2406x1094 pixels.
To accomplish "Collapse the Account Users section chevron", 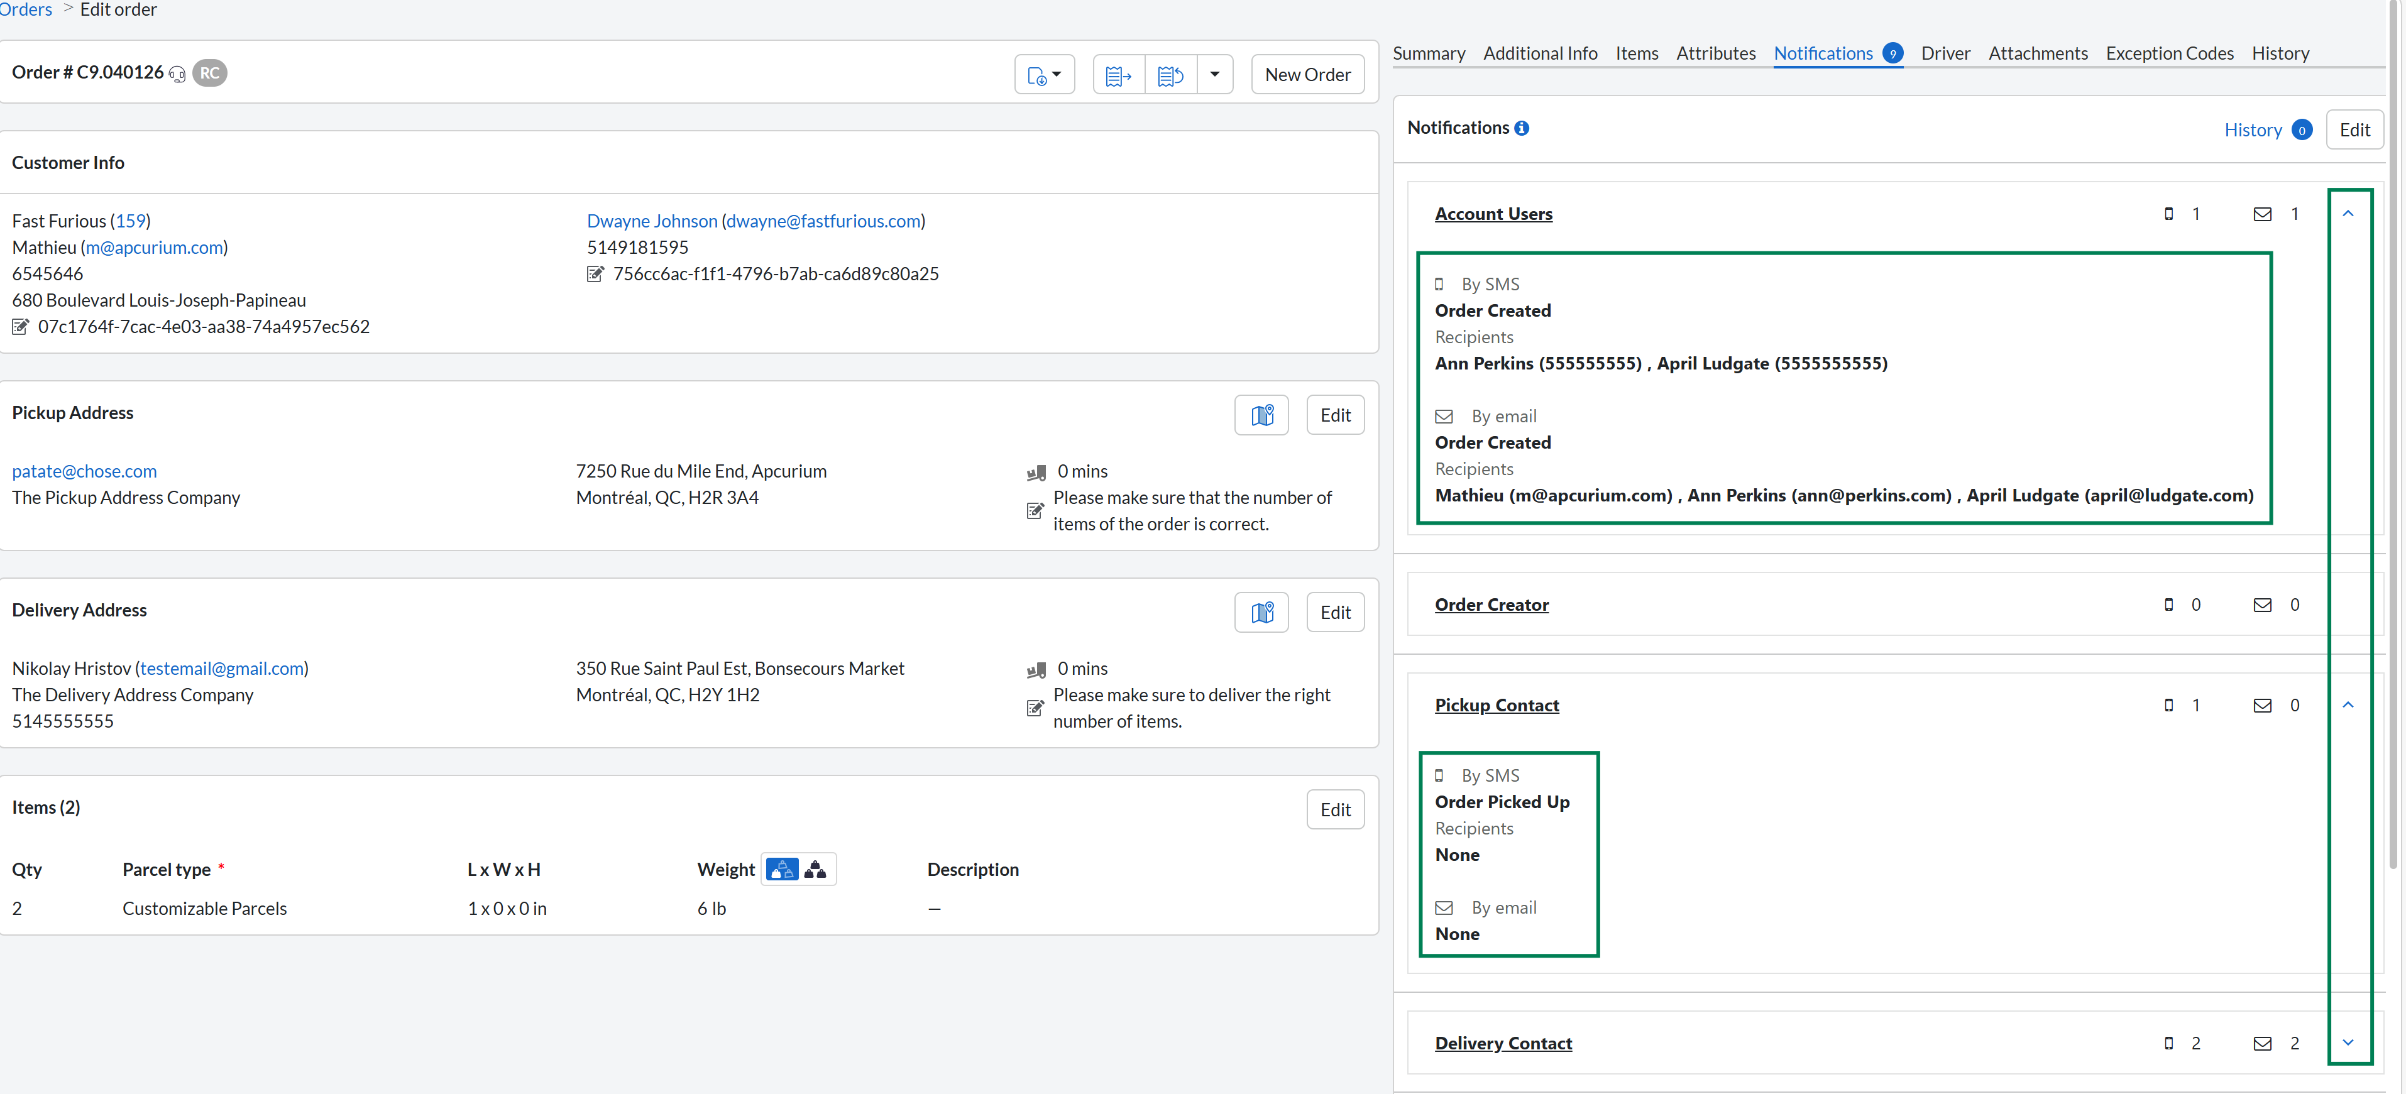I will click(2347, 214).
